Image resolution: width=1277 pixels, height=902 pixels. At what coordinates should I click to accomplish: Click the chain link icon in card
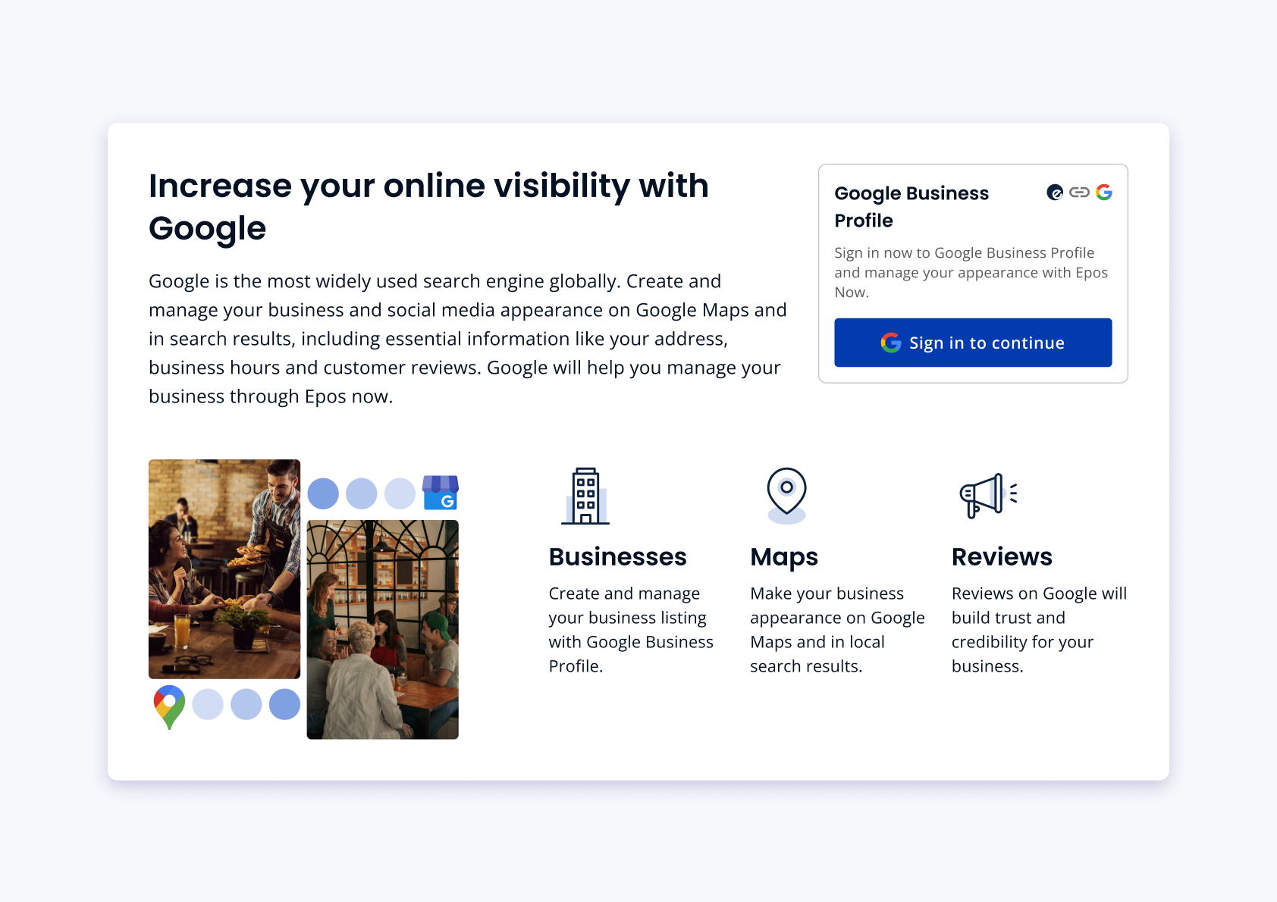(x=1079, y=193)
